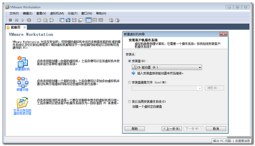255x146 pixels.
Task: Click the 新建分组 icon
Action: [x=22, y=82]
